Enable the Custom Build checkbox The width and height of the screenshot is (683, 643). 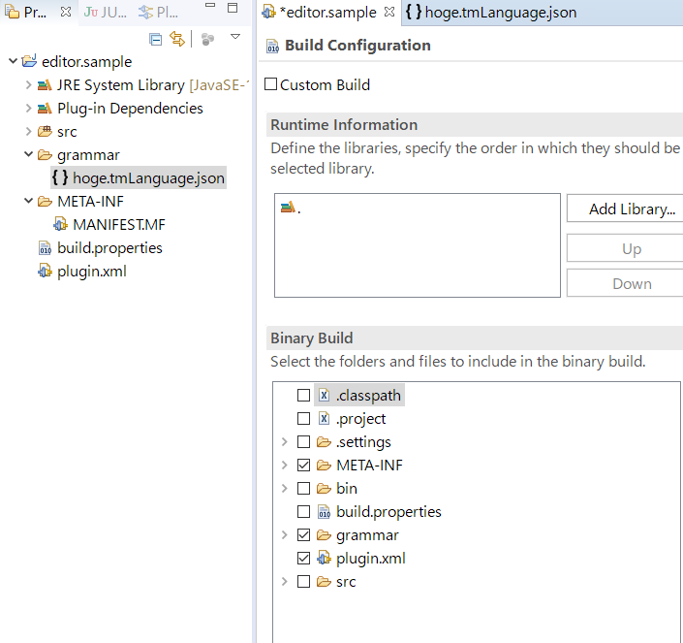click(x=270, y=84)
